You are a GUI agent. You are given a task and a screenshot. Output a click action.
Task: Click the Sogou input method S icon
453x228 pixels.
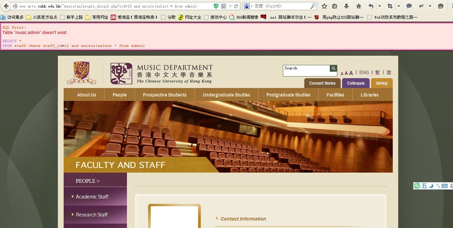tap(417, 186)
